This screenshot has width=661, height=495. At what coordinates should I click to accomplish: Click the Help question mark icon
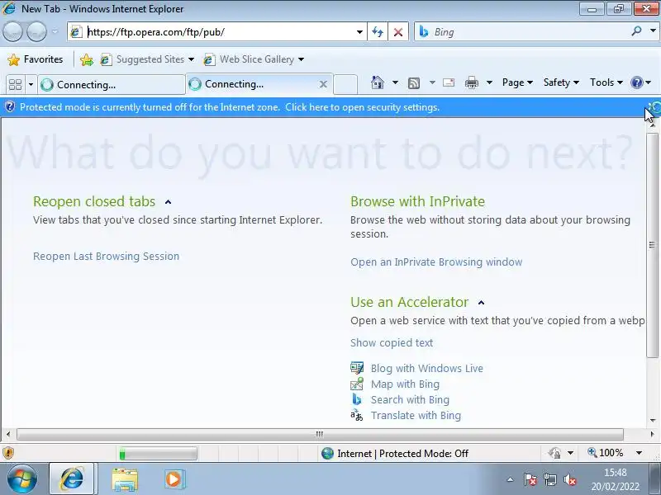[636, 82]
